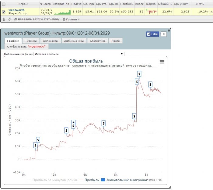The width and height of the screenshot is (213, 190).
Task: Click the Facebook Like button
Action: coord(152,34)
